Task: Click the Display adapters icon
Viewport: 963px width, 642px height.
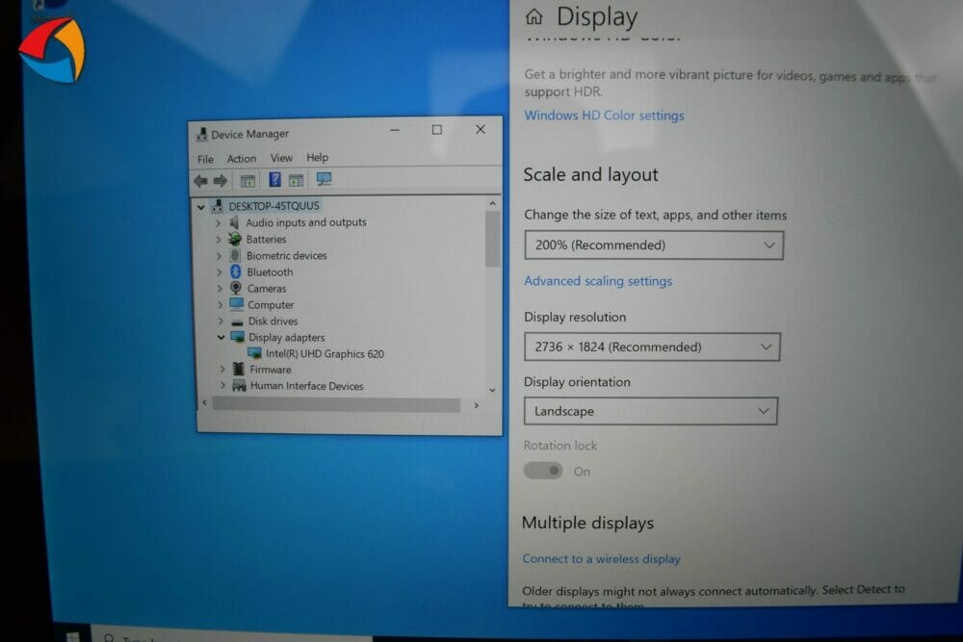Action: tap(238, 337)
